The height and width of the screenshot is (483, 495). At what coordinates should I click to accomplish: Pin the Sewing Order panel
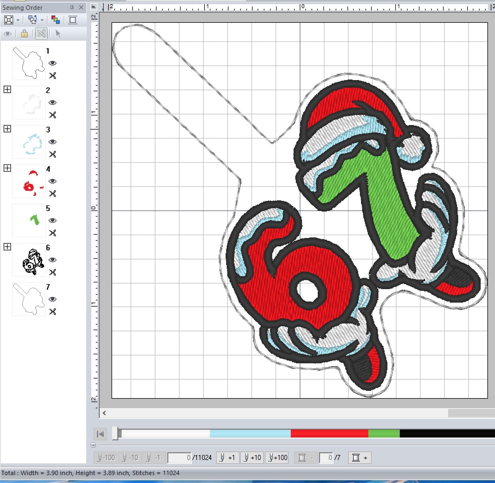coord(72,8)
